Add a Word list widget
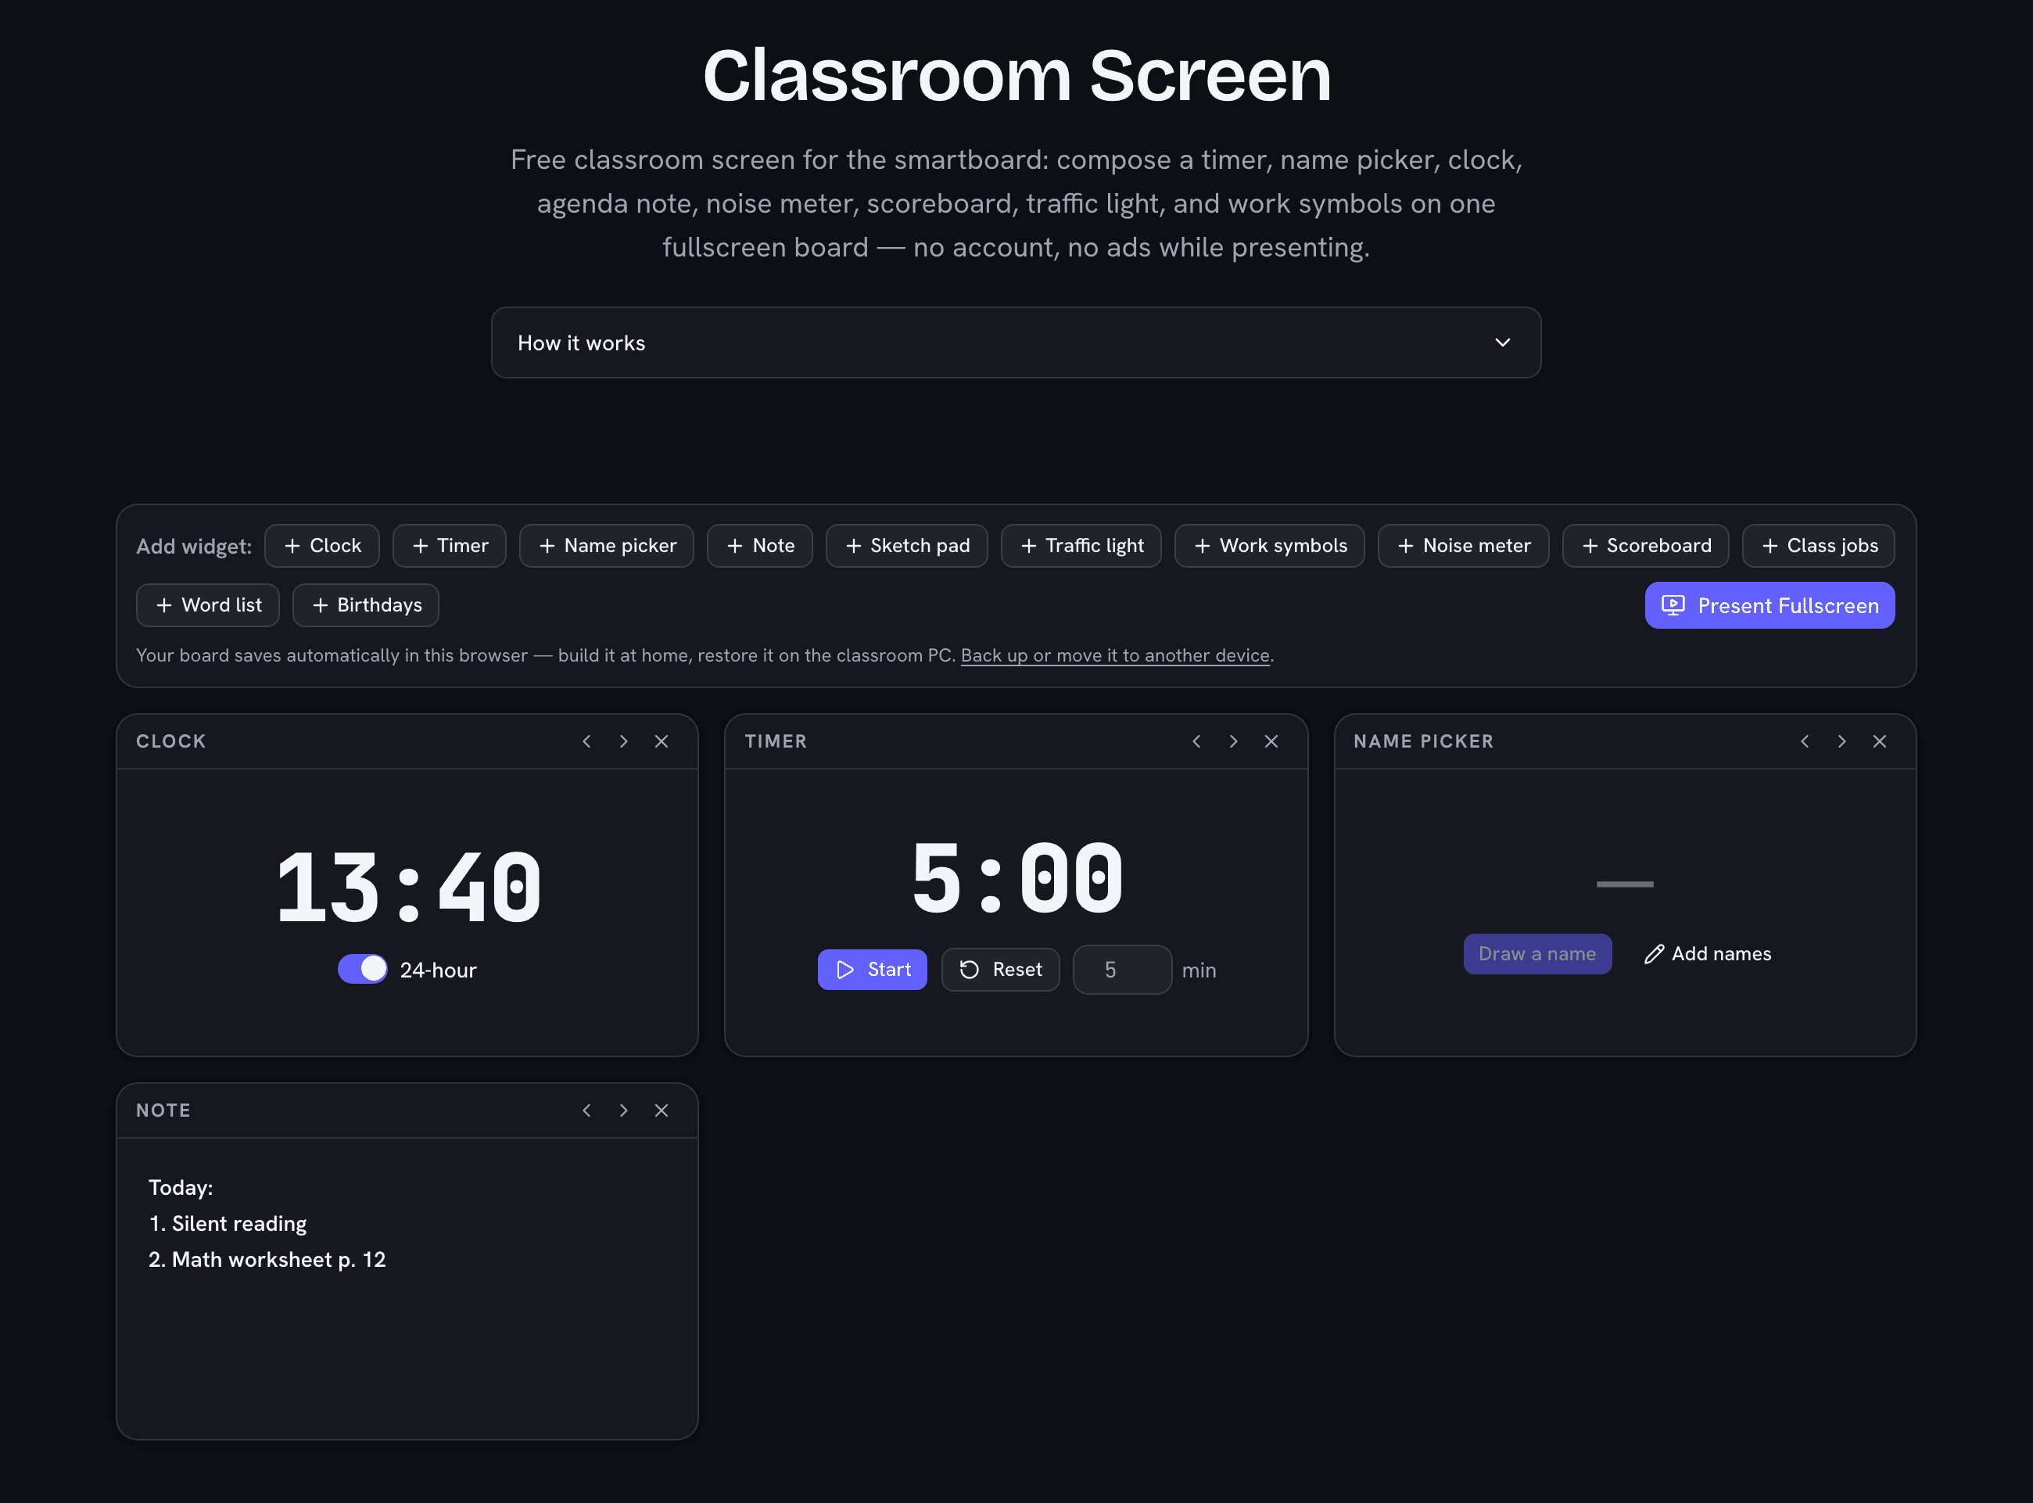The width and height of the screenshot is (2033, 1503). pos(207,605)
